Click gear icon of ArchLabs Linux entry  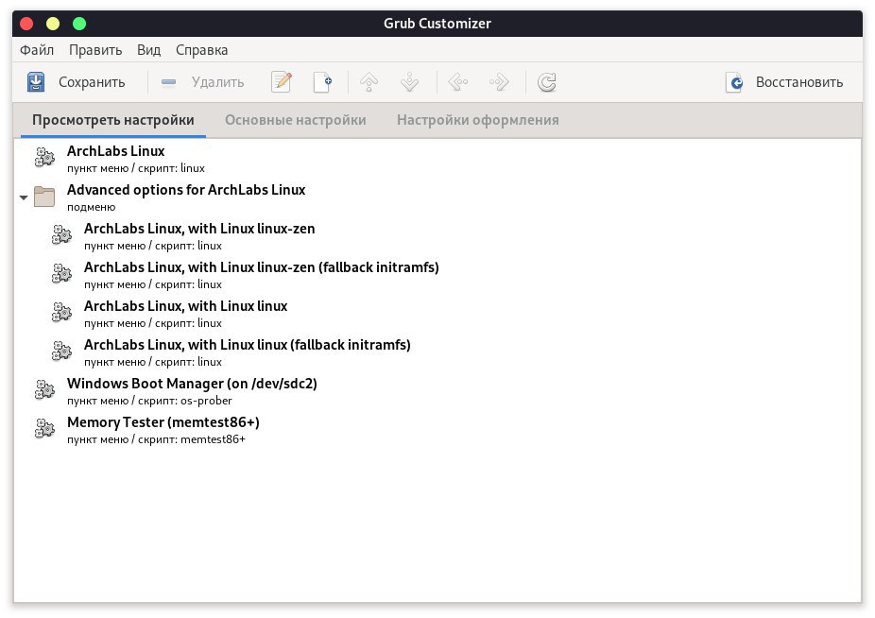pos(44,158)
